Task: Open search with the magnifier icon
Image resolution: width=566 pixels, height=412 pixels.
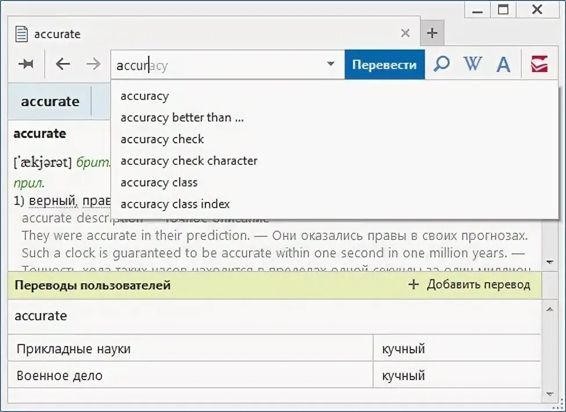Action: click(x=441, y=64)
